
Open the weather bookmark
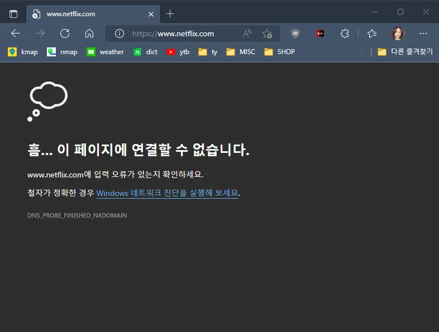coord(105,52)
